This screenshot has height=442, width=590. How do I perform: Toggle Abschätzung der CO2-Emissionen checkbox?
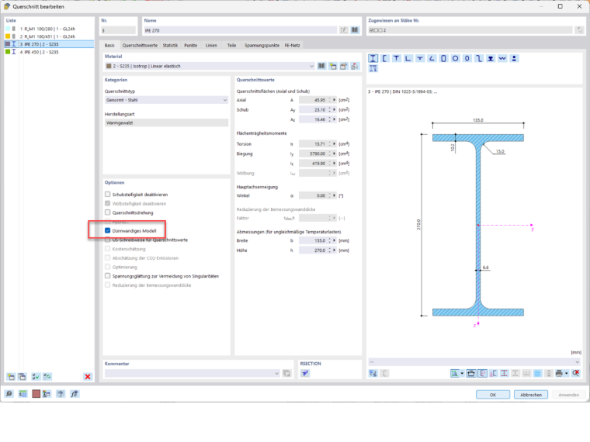108,257
